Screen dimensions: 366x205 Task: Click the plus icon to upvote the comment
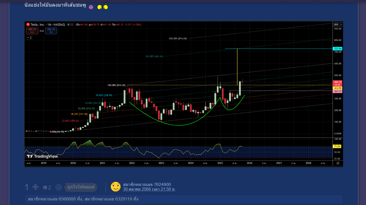pos(35,187)
